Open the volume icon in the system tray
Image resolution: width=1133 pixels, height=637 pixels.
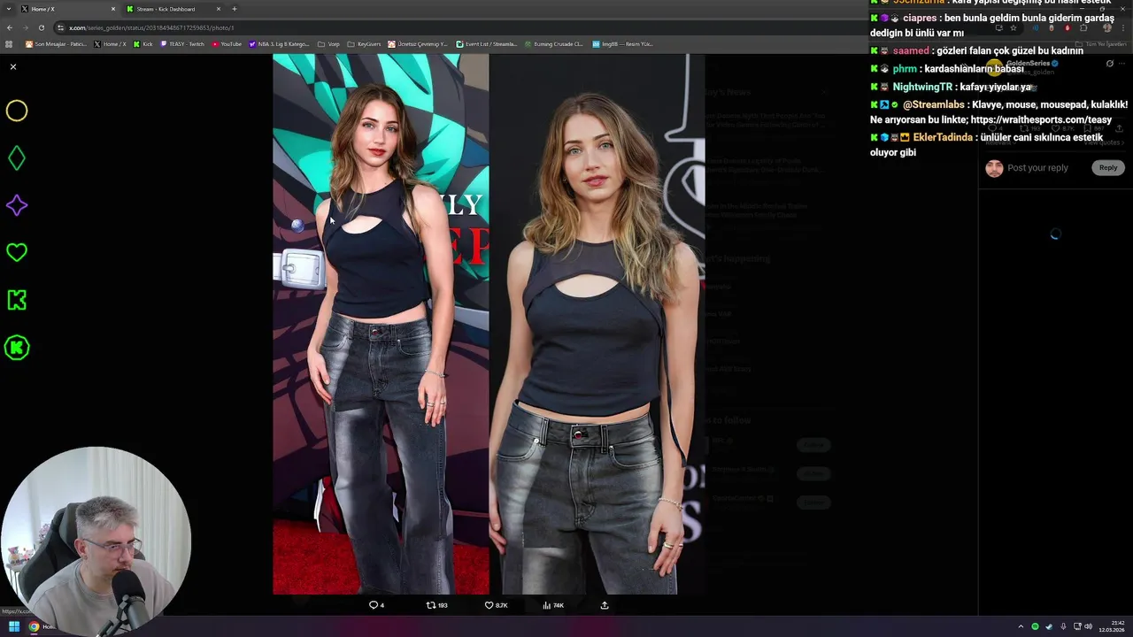coord(1088,626)
